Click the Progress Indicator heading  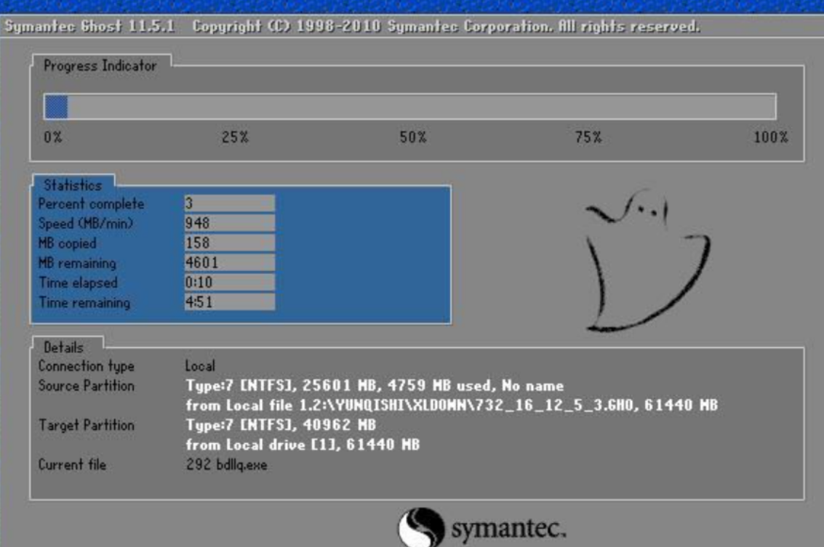(100, 66)
